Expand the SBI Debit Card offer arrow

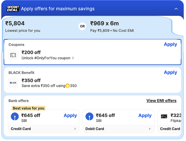(x=150, y=129)
